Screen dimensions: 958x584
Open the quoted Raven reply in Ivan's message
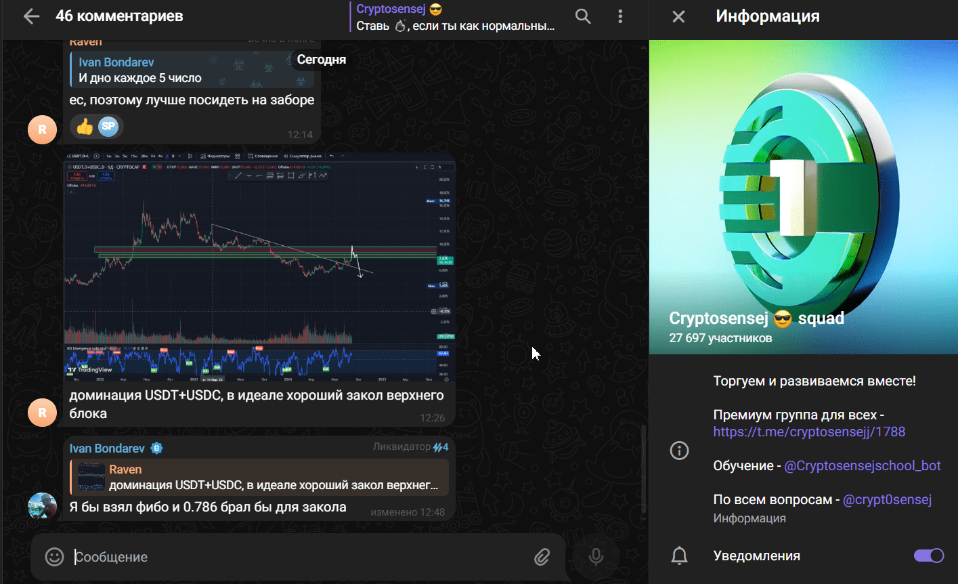point(259,478)
